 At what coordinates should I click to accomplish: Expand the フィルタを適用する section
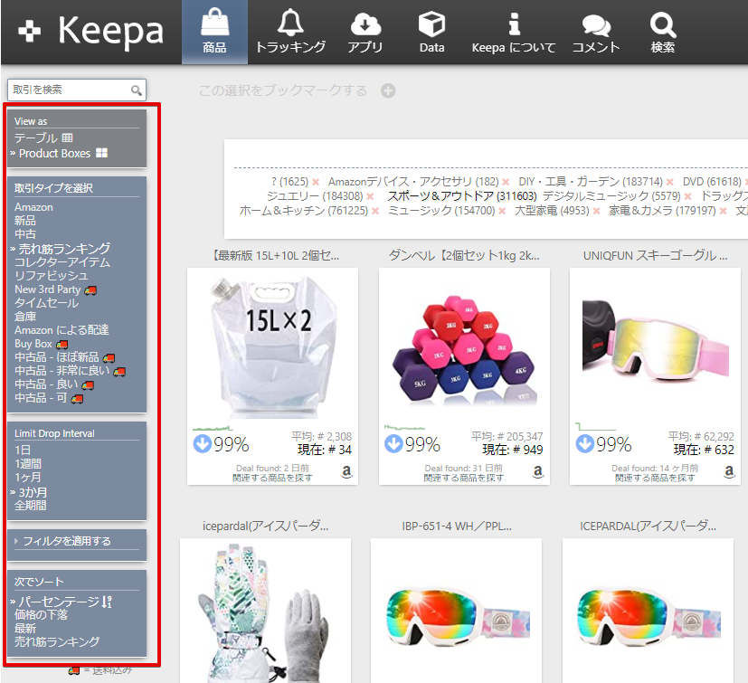66,541
